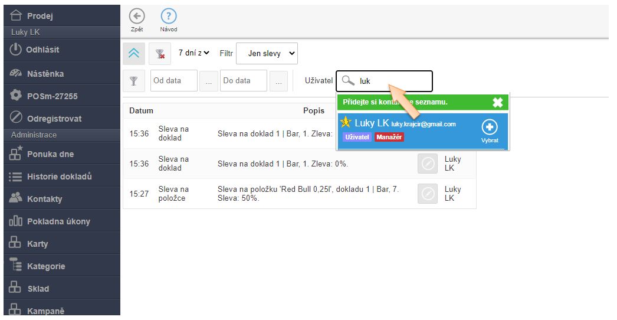Open the 'Jen slevy' filter dropdown
Screen dimensions: 617x320
pos(267,53)
